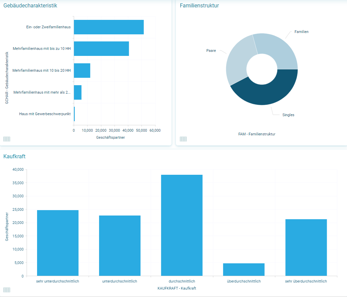Viewport: 347px width, 297px height.
Task: Click the Mehrfamilienhaus mit 10 bis 20 HH label
Action: coord(41,70)
